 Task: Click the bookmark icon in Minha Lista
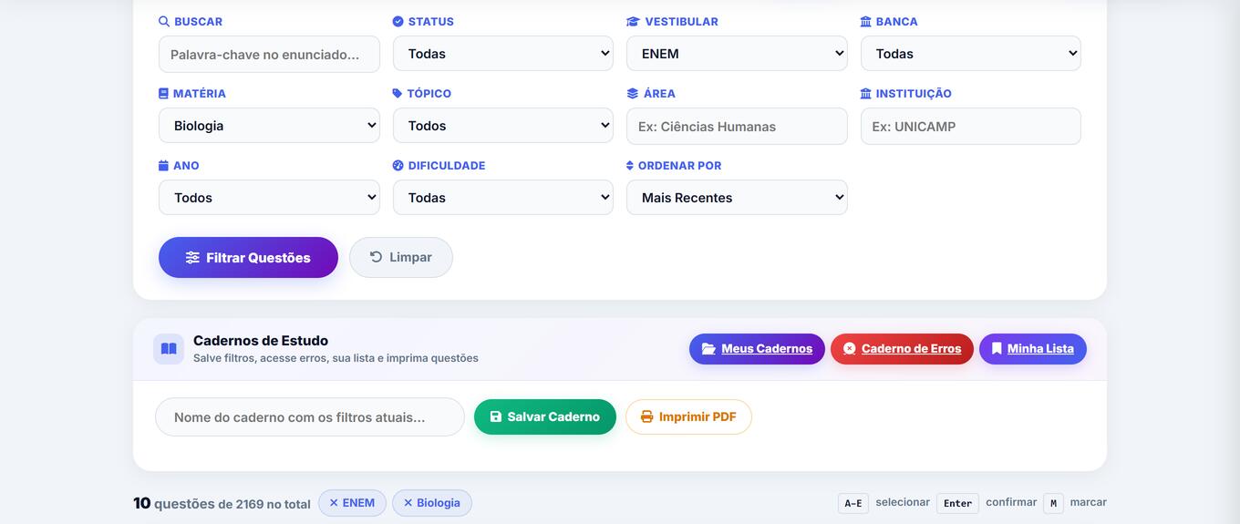[997, 348]
